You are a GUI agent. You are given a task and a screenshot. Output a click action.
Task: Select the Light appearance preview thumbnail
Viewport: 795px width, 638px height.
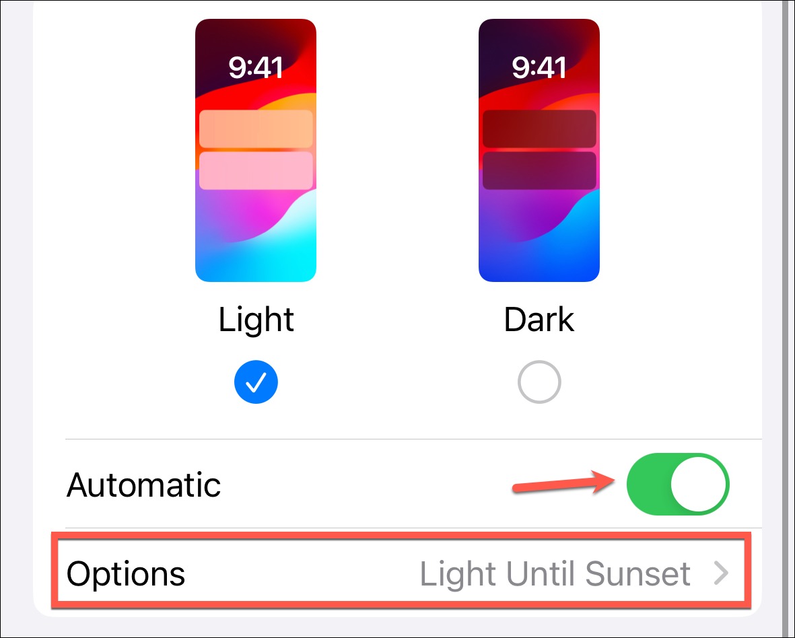[x=256, y=150]
